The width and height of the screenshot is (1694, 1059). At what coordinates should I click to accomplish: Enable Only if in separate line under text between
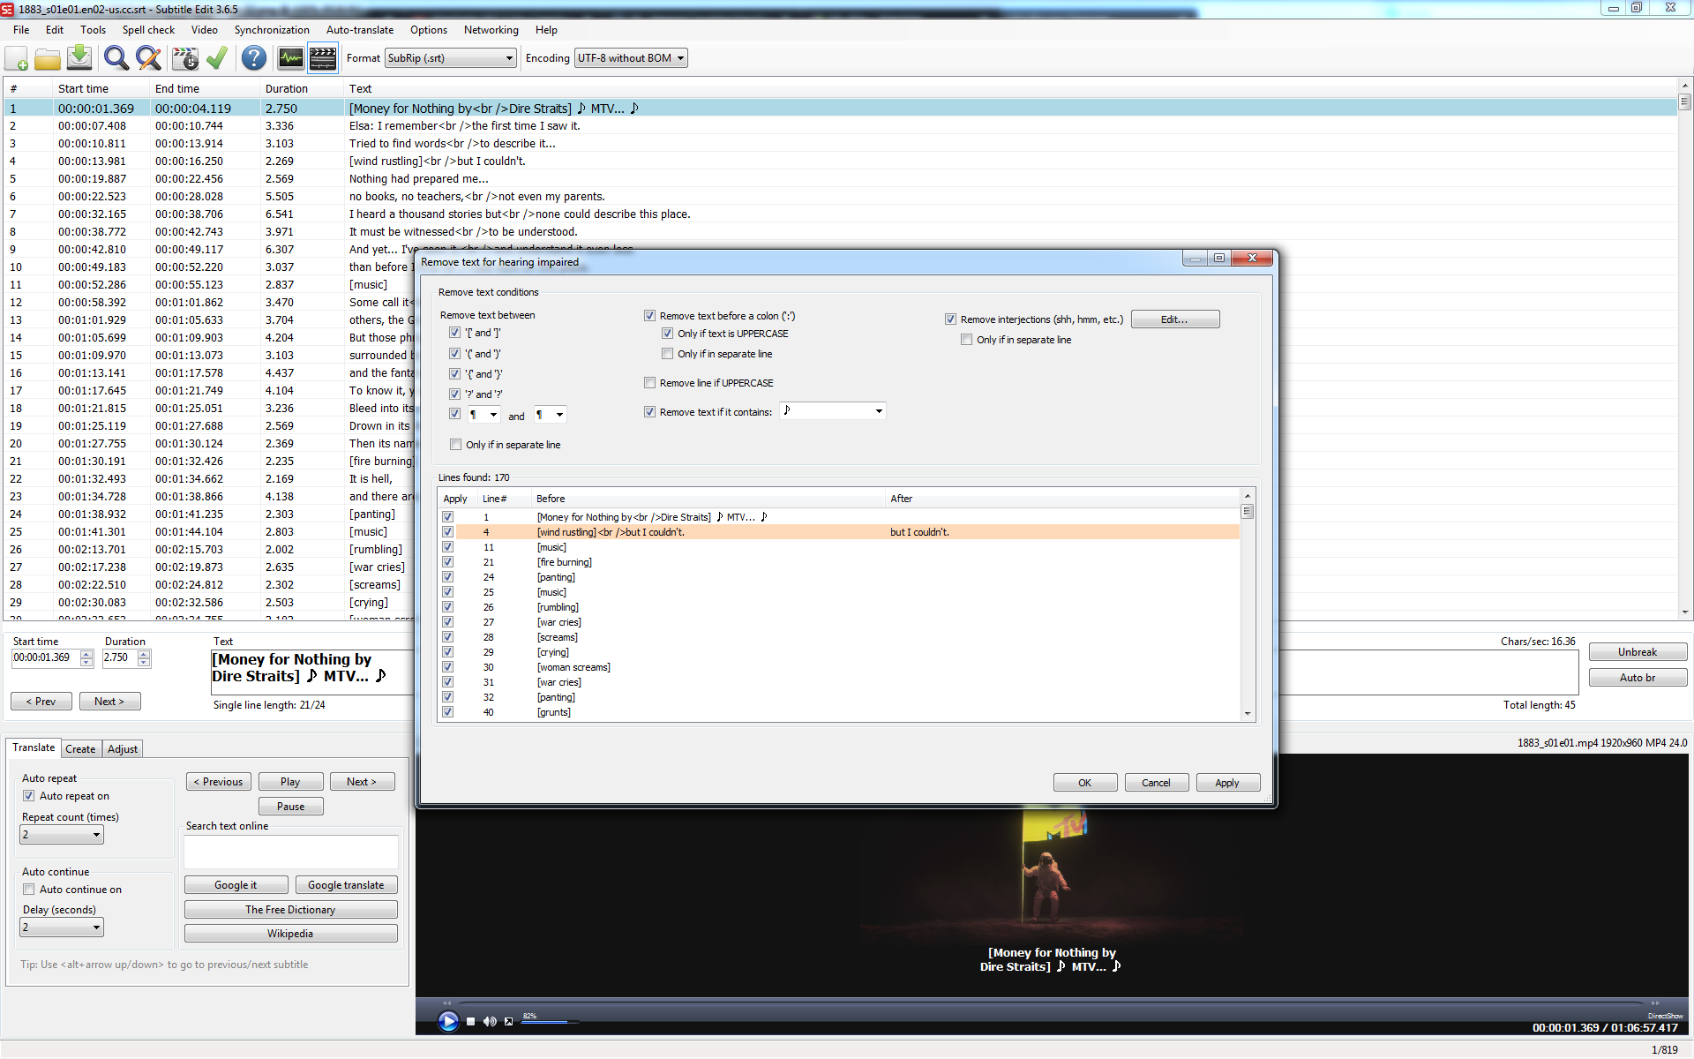[455, 445]
